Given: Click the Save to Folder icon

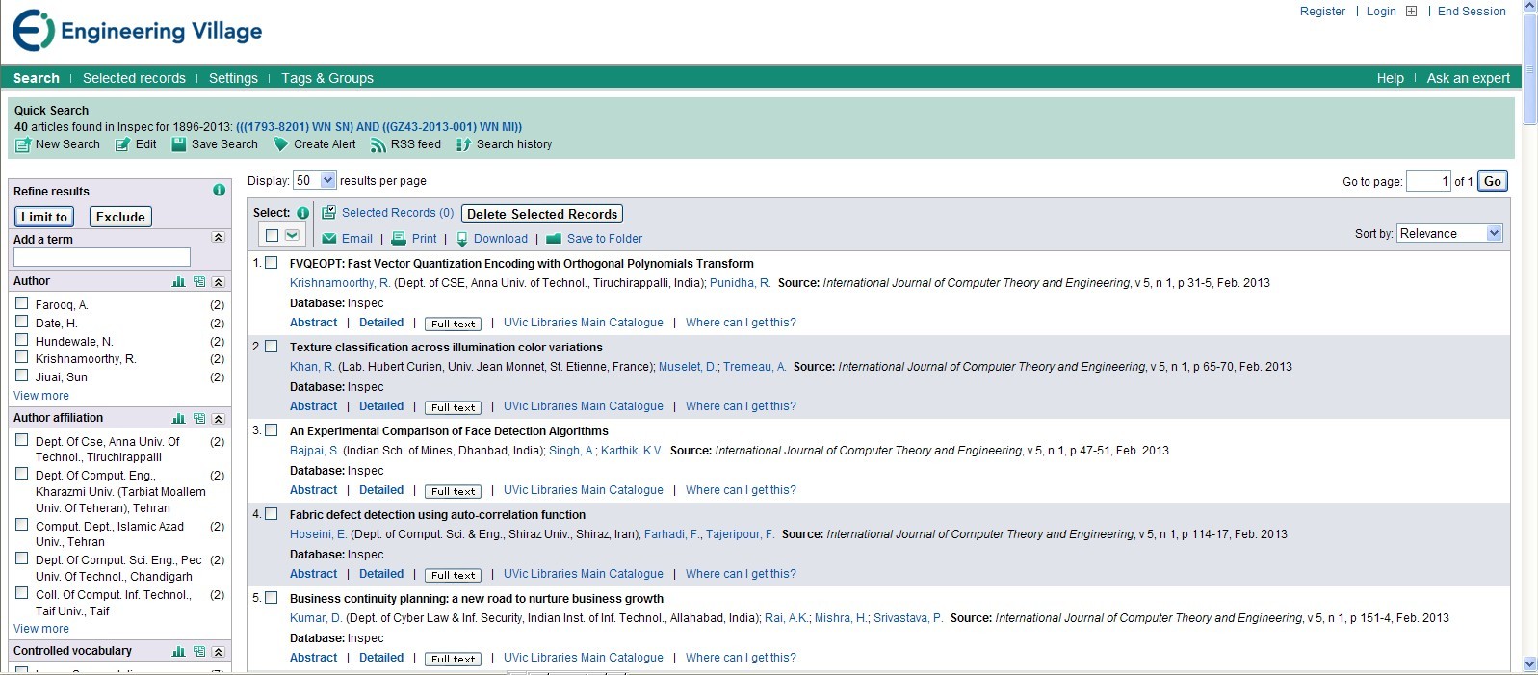Looking at the screenshot, I should point(554,239).
